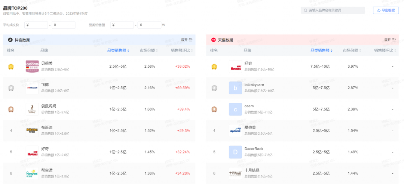Click the +32.24% growth value
The image size is (404, 185).
coord(183,152)
